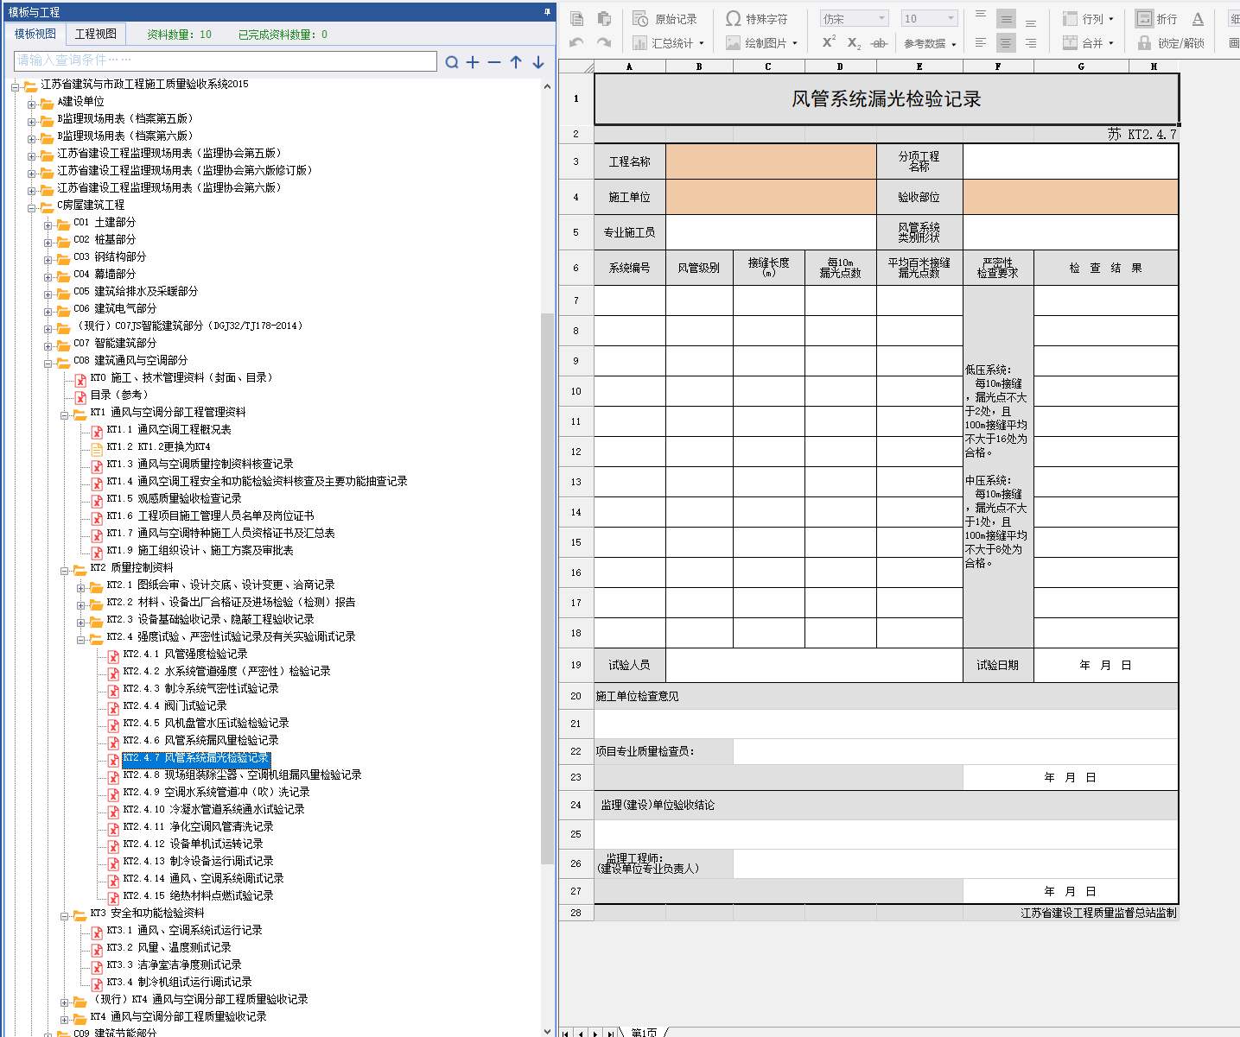1240x1037 pixels.
Task: Click tree panel scroll down arrow
Action: tap(547, 1030)
